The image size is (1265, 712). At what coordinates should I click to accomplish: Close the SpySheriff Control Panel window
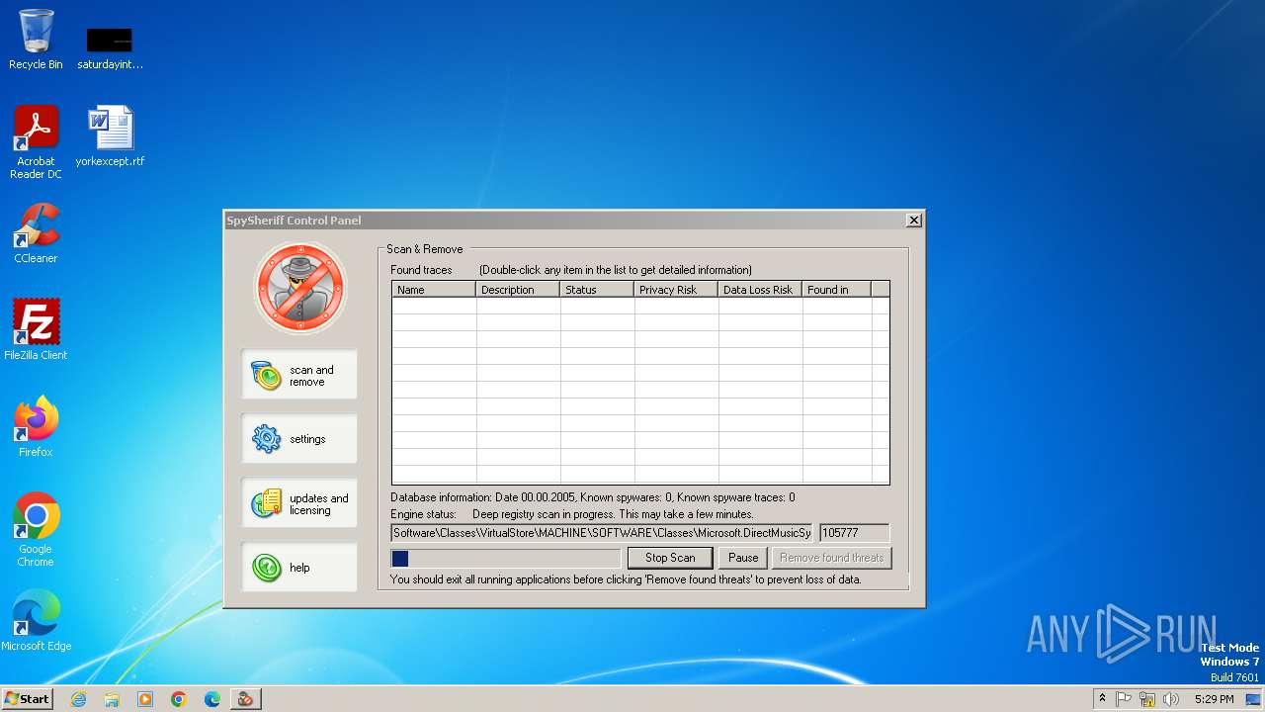tap(914, 221)
